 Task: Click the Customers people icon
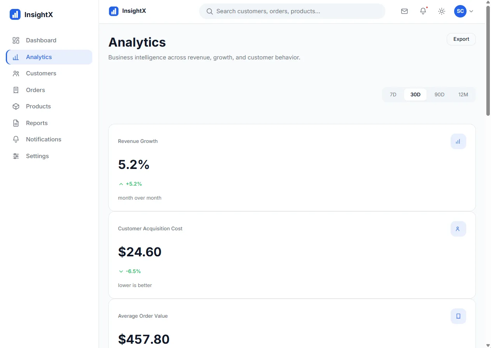(16, 73)
